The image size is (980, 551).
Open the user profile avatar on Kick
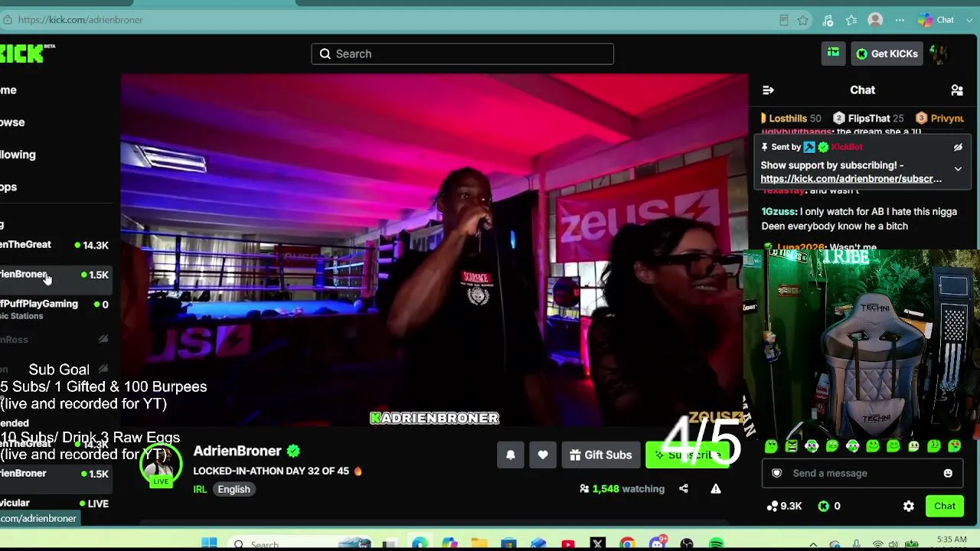pyautogui.click(x=939, y=54)
